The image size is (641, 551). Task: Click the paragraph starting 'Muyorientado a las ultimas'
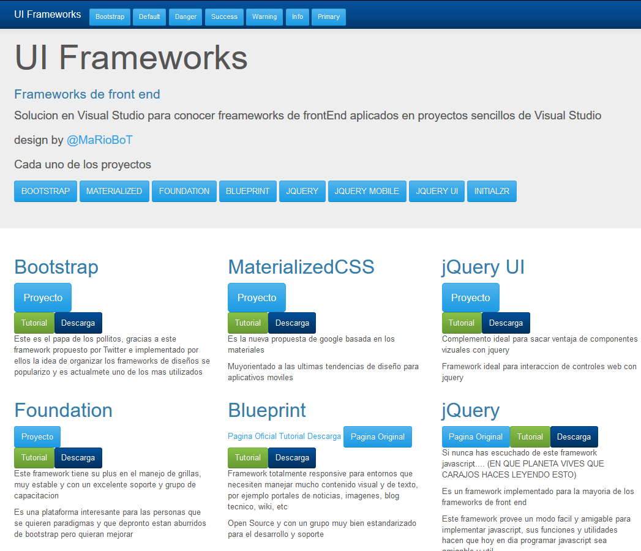coord(323,372)
